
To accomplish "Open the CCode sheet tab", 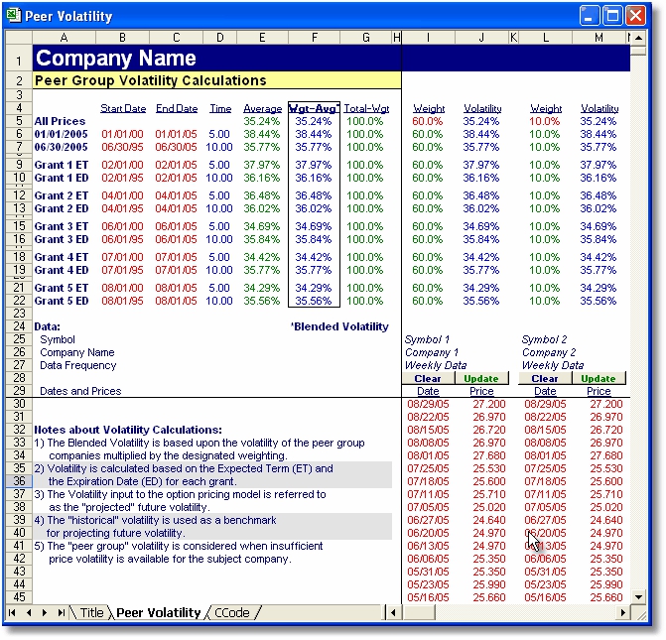I will point(232,613).
